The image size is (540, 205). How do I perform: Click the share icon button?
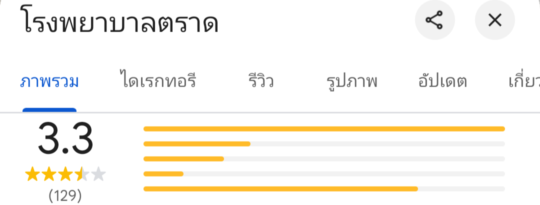434,20
